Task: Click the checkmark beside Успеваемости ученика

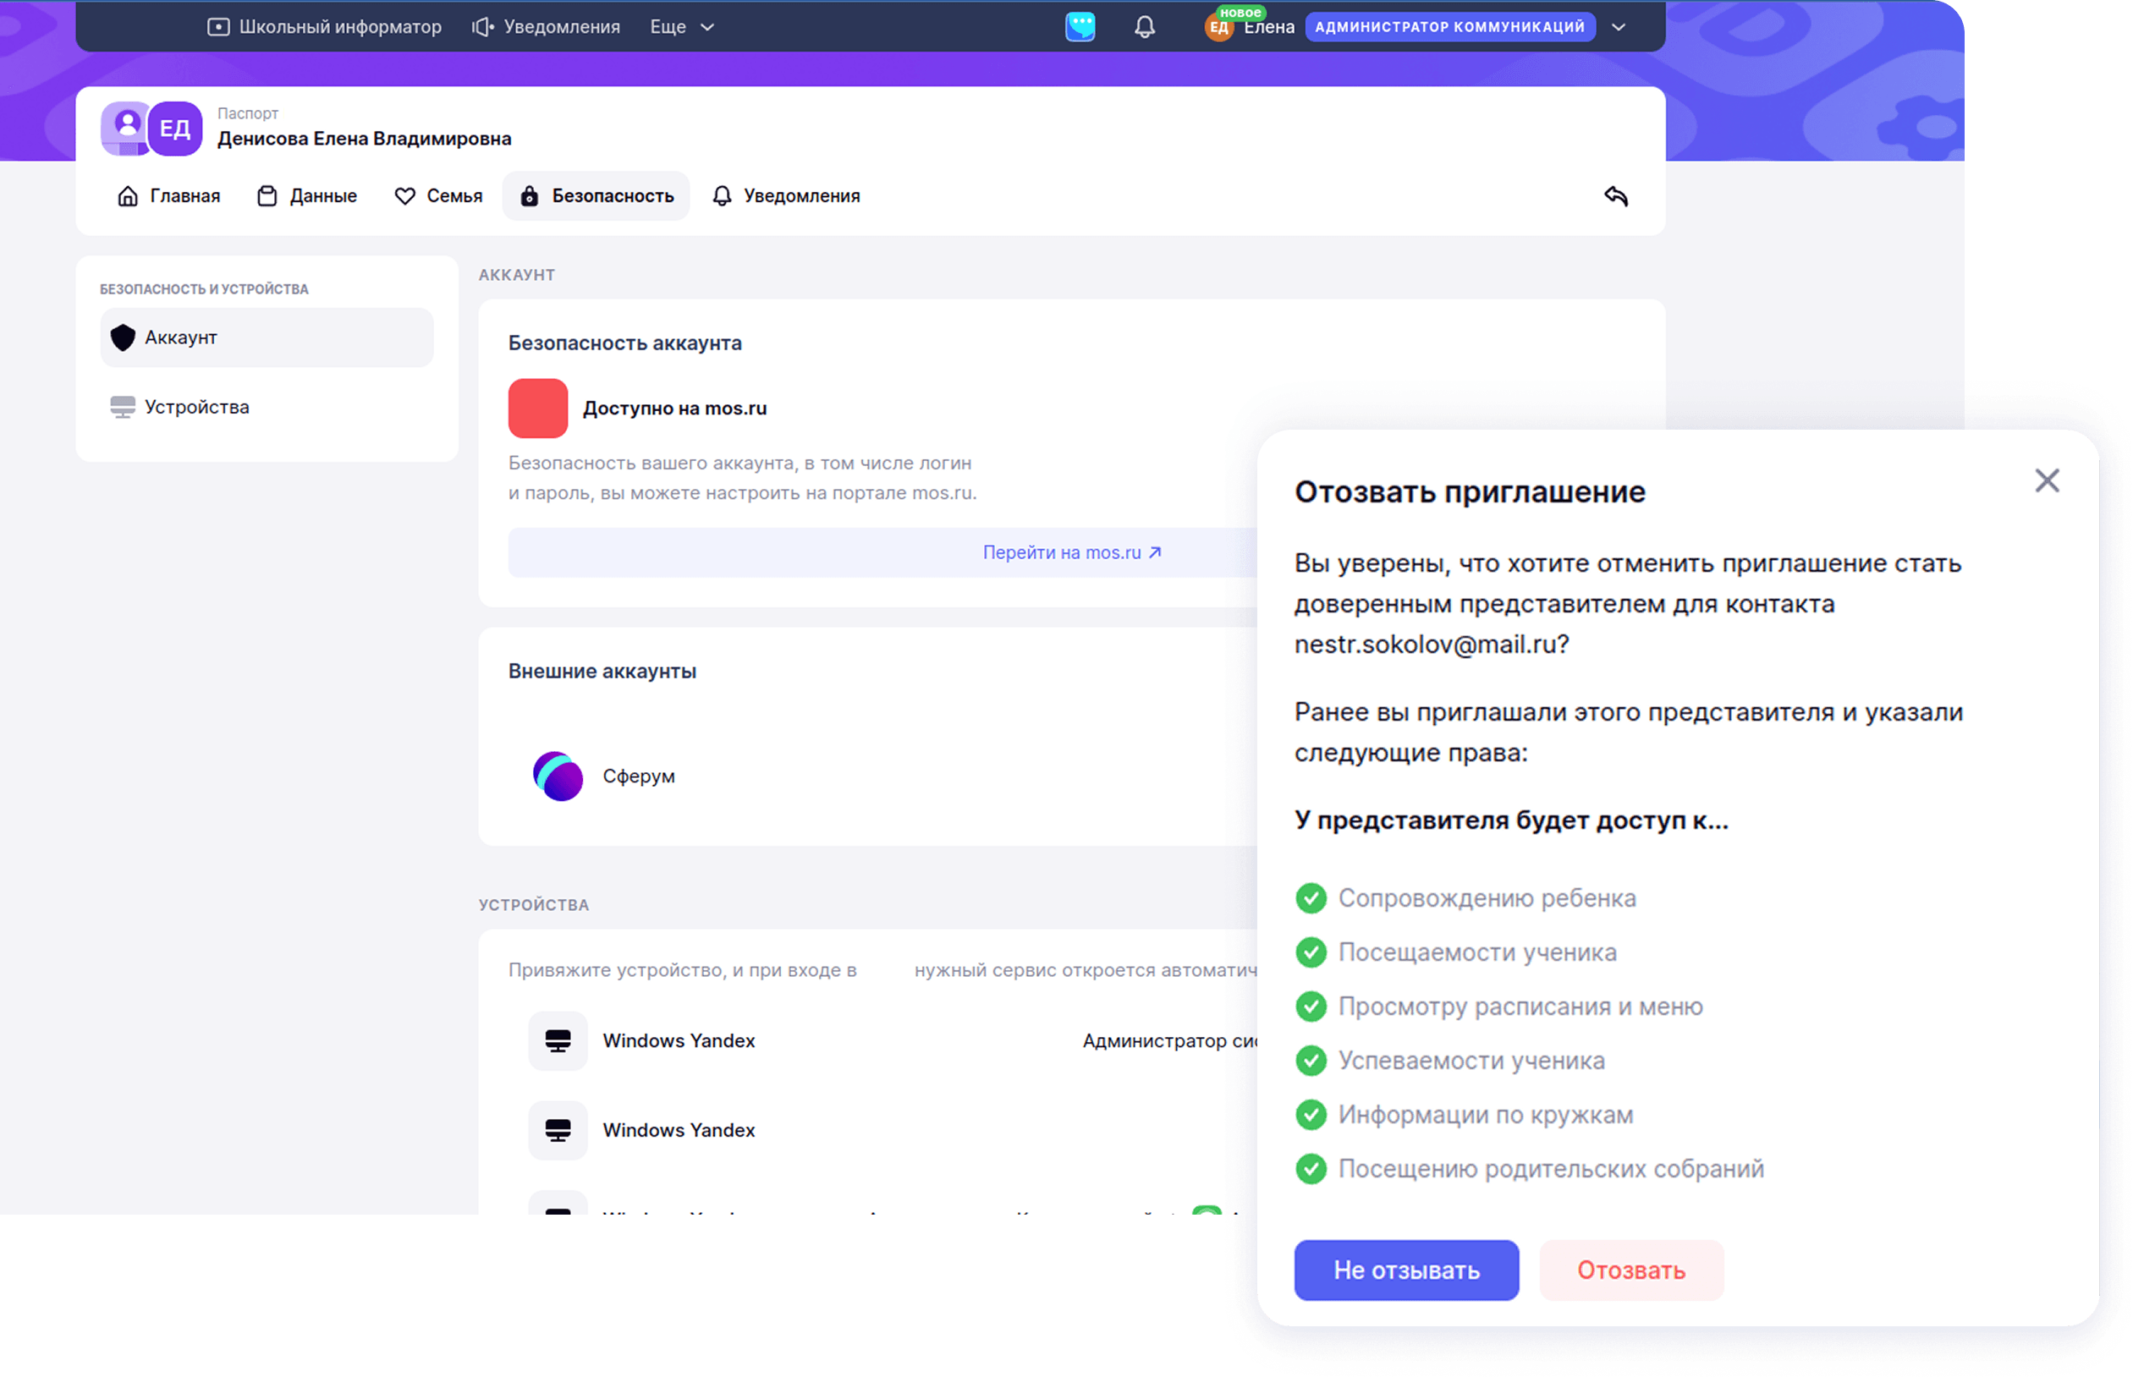Action: tap(1311, 1060)
